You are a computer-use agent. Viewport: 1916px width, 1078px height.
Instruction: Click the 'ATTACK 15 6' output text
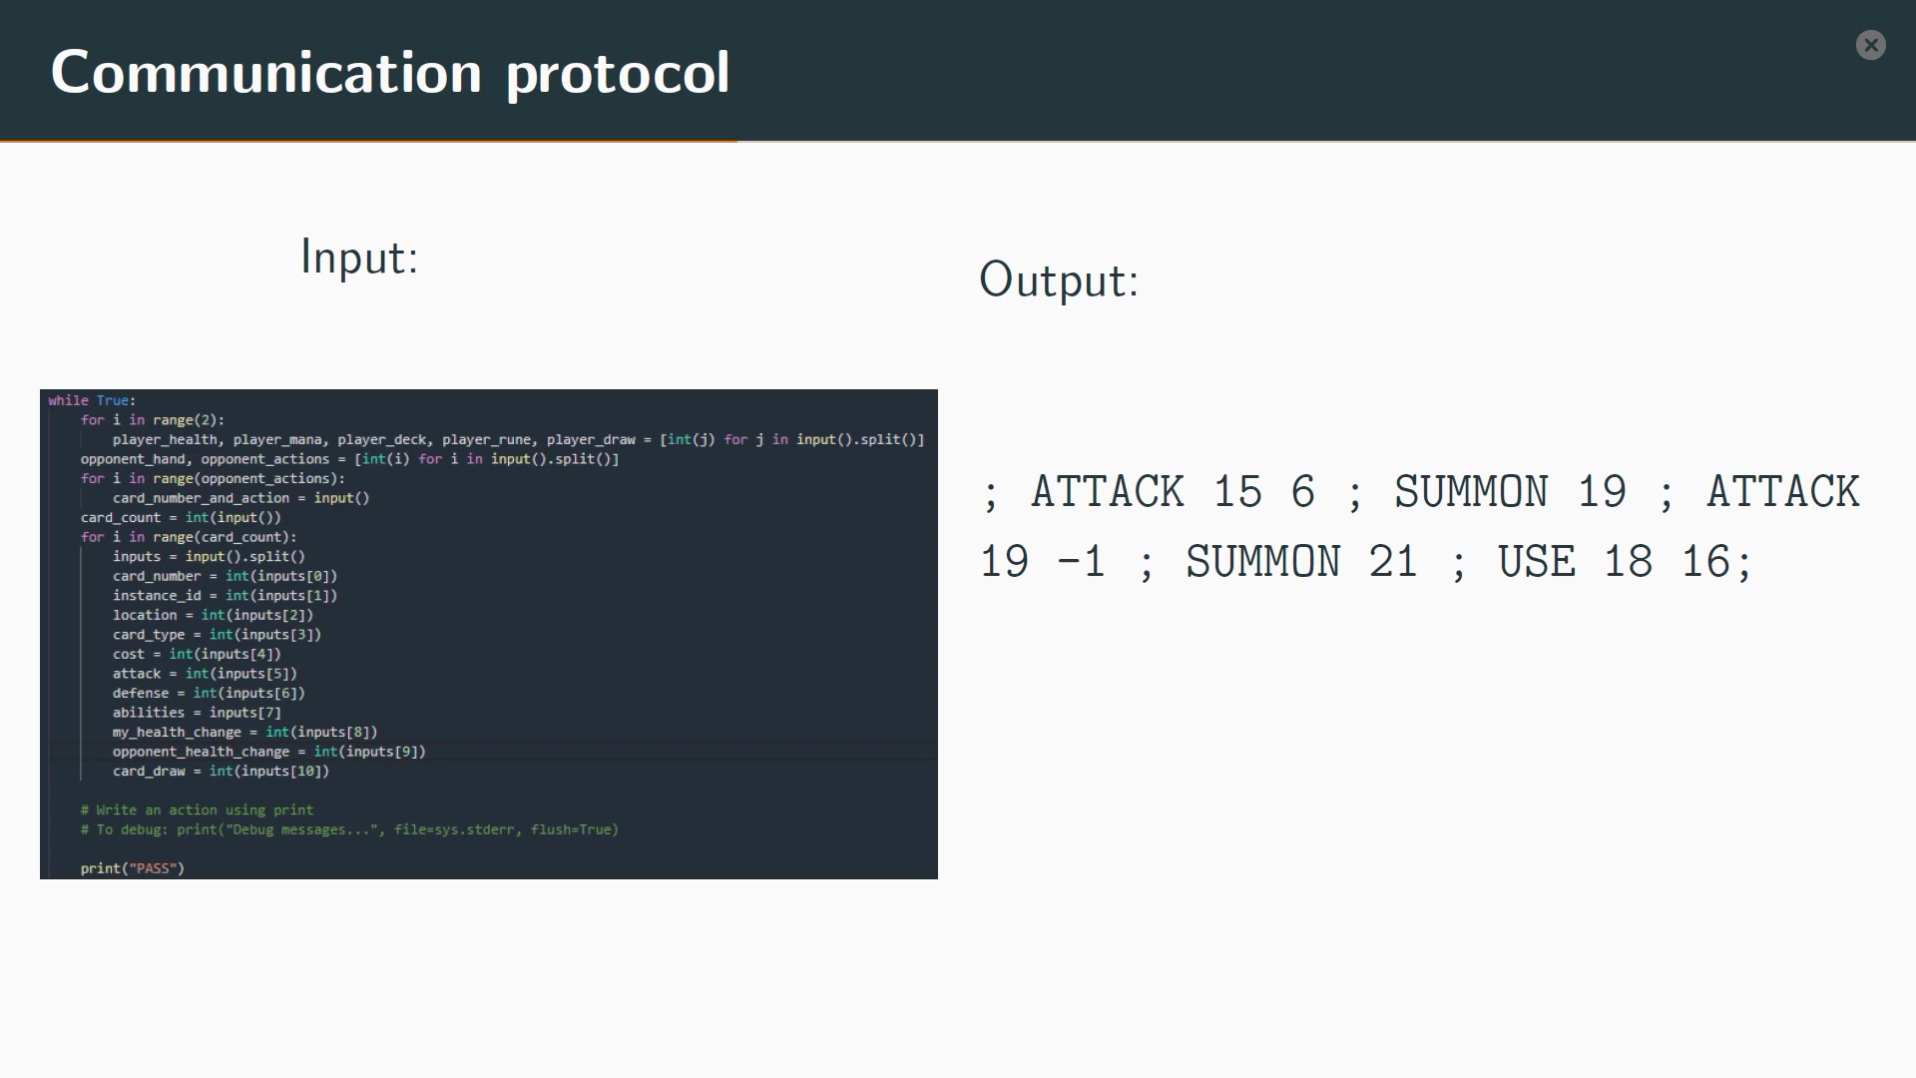[x=1173, y=492]
